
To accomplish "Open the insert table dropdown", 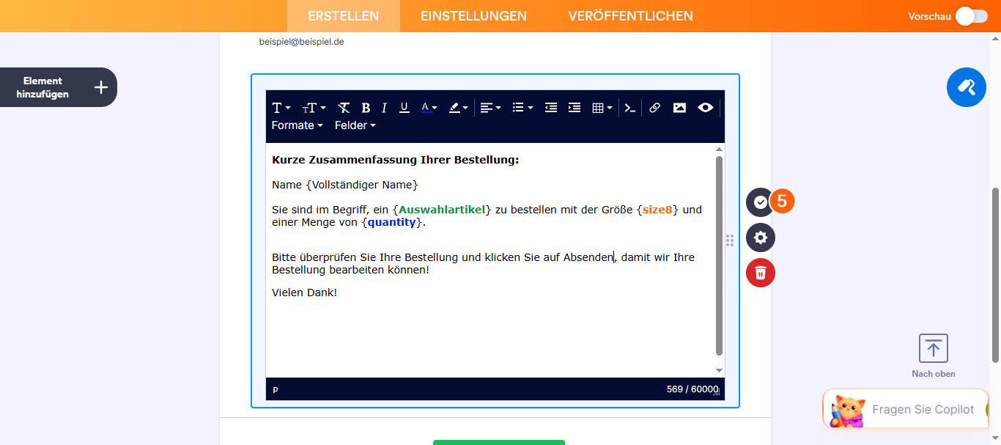I will [602, 108].
